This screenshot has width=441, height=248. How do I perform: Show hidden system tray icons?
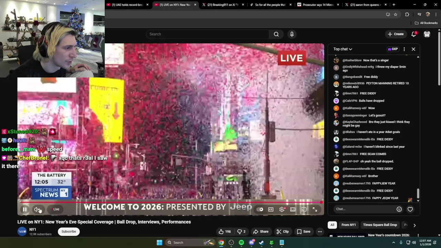393,242
